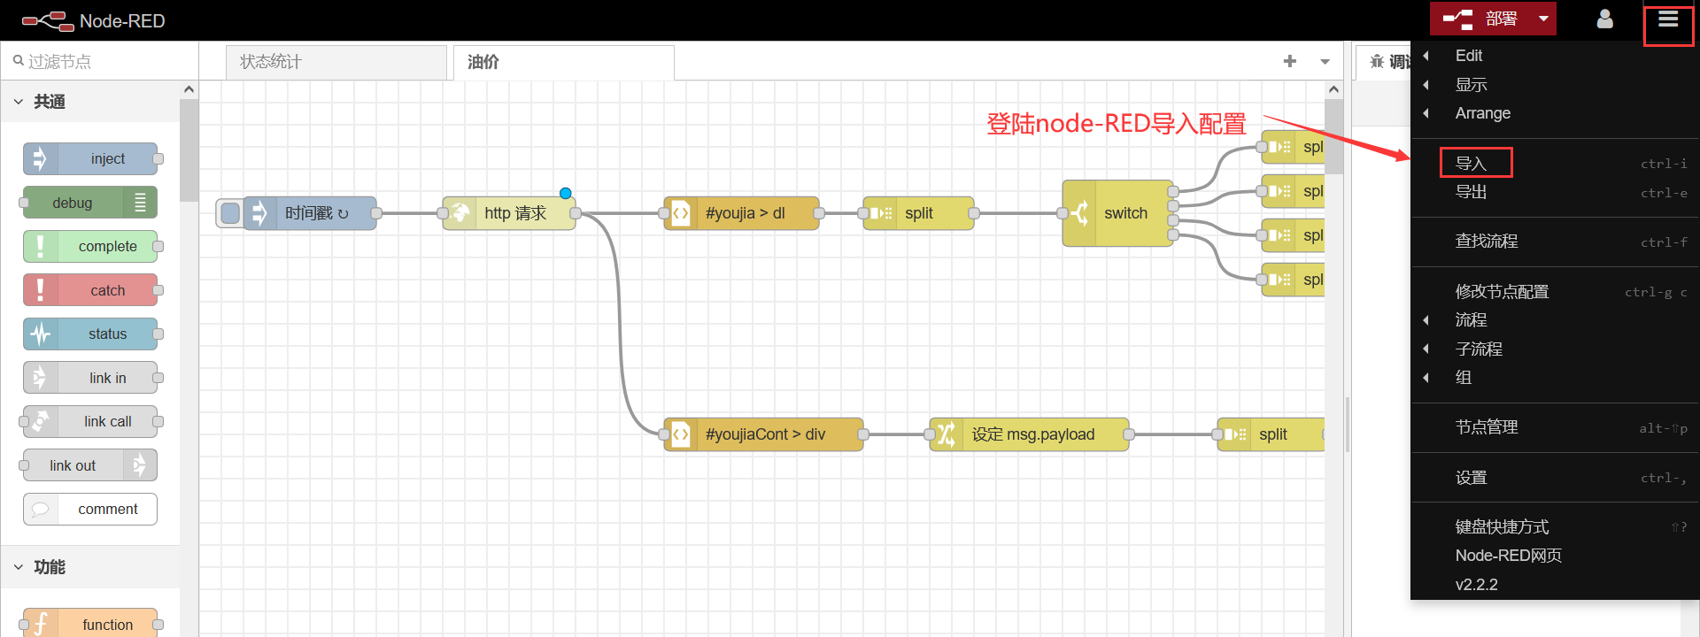Trigger the 时间戳 inject node button
The width and height of the screenshot is (1700, 637).
(x=230, y=213)
